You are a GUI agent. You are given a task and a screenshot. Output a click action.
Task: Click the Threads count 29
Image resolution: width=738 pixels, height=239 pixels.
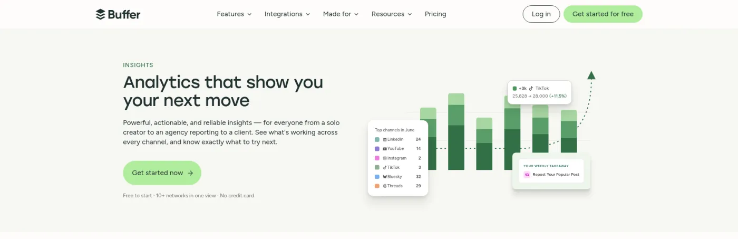[419, 186]
